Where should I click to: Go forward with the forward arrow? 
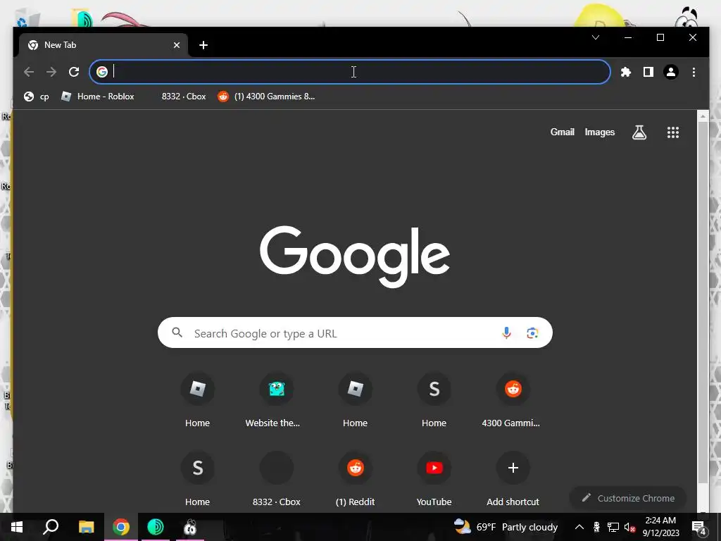(51, 72)
